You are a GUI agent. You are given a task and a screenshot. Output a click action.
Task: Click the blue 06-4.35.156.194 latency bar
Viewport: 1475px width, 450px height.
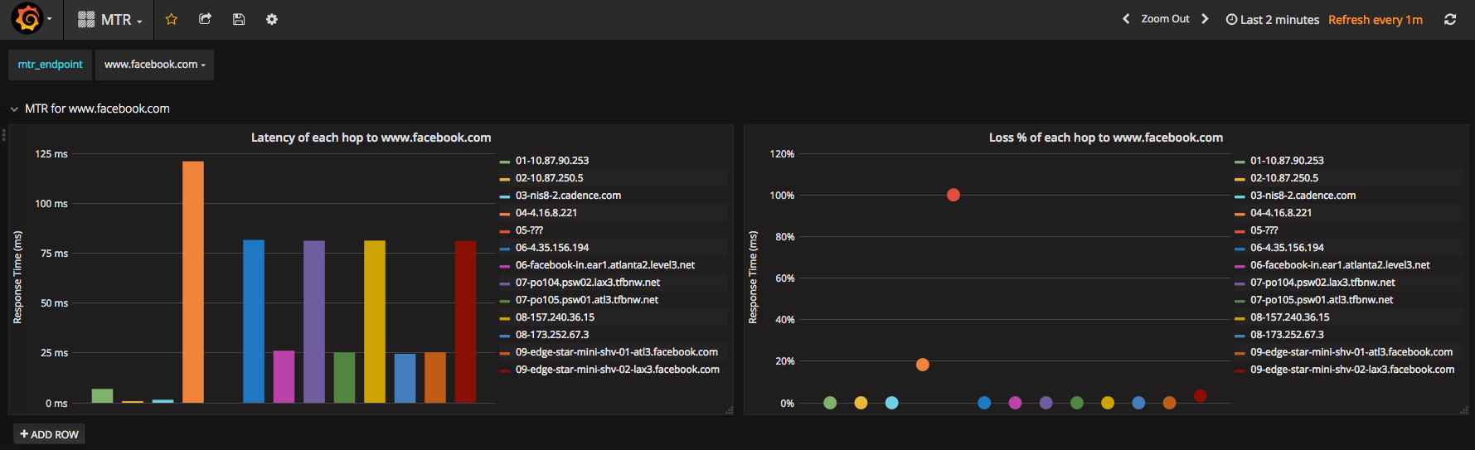click(x=254, y=322)
